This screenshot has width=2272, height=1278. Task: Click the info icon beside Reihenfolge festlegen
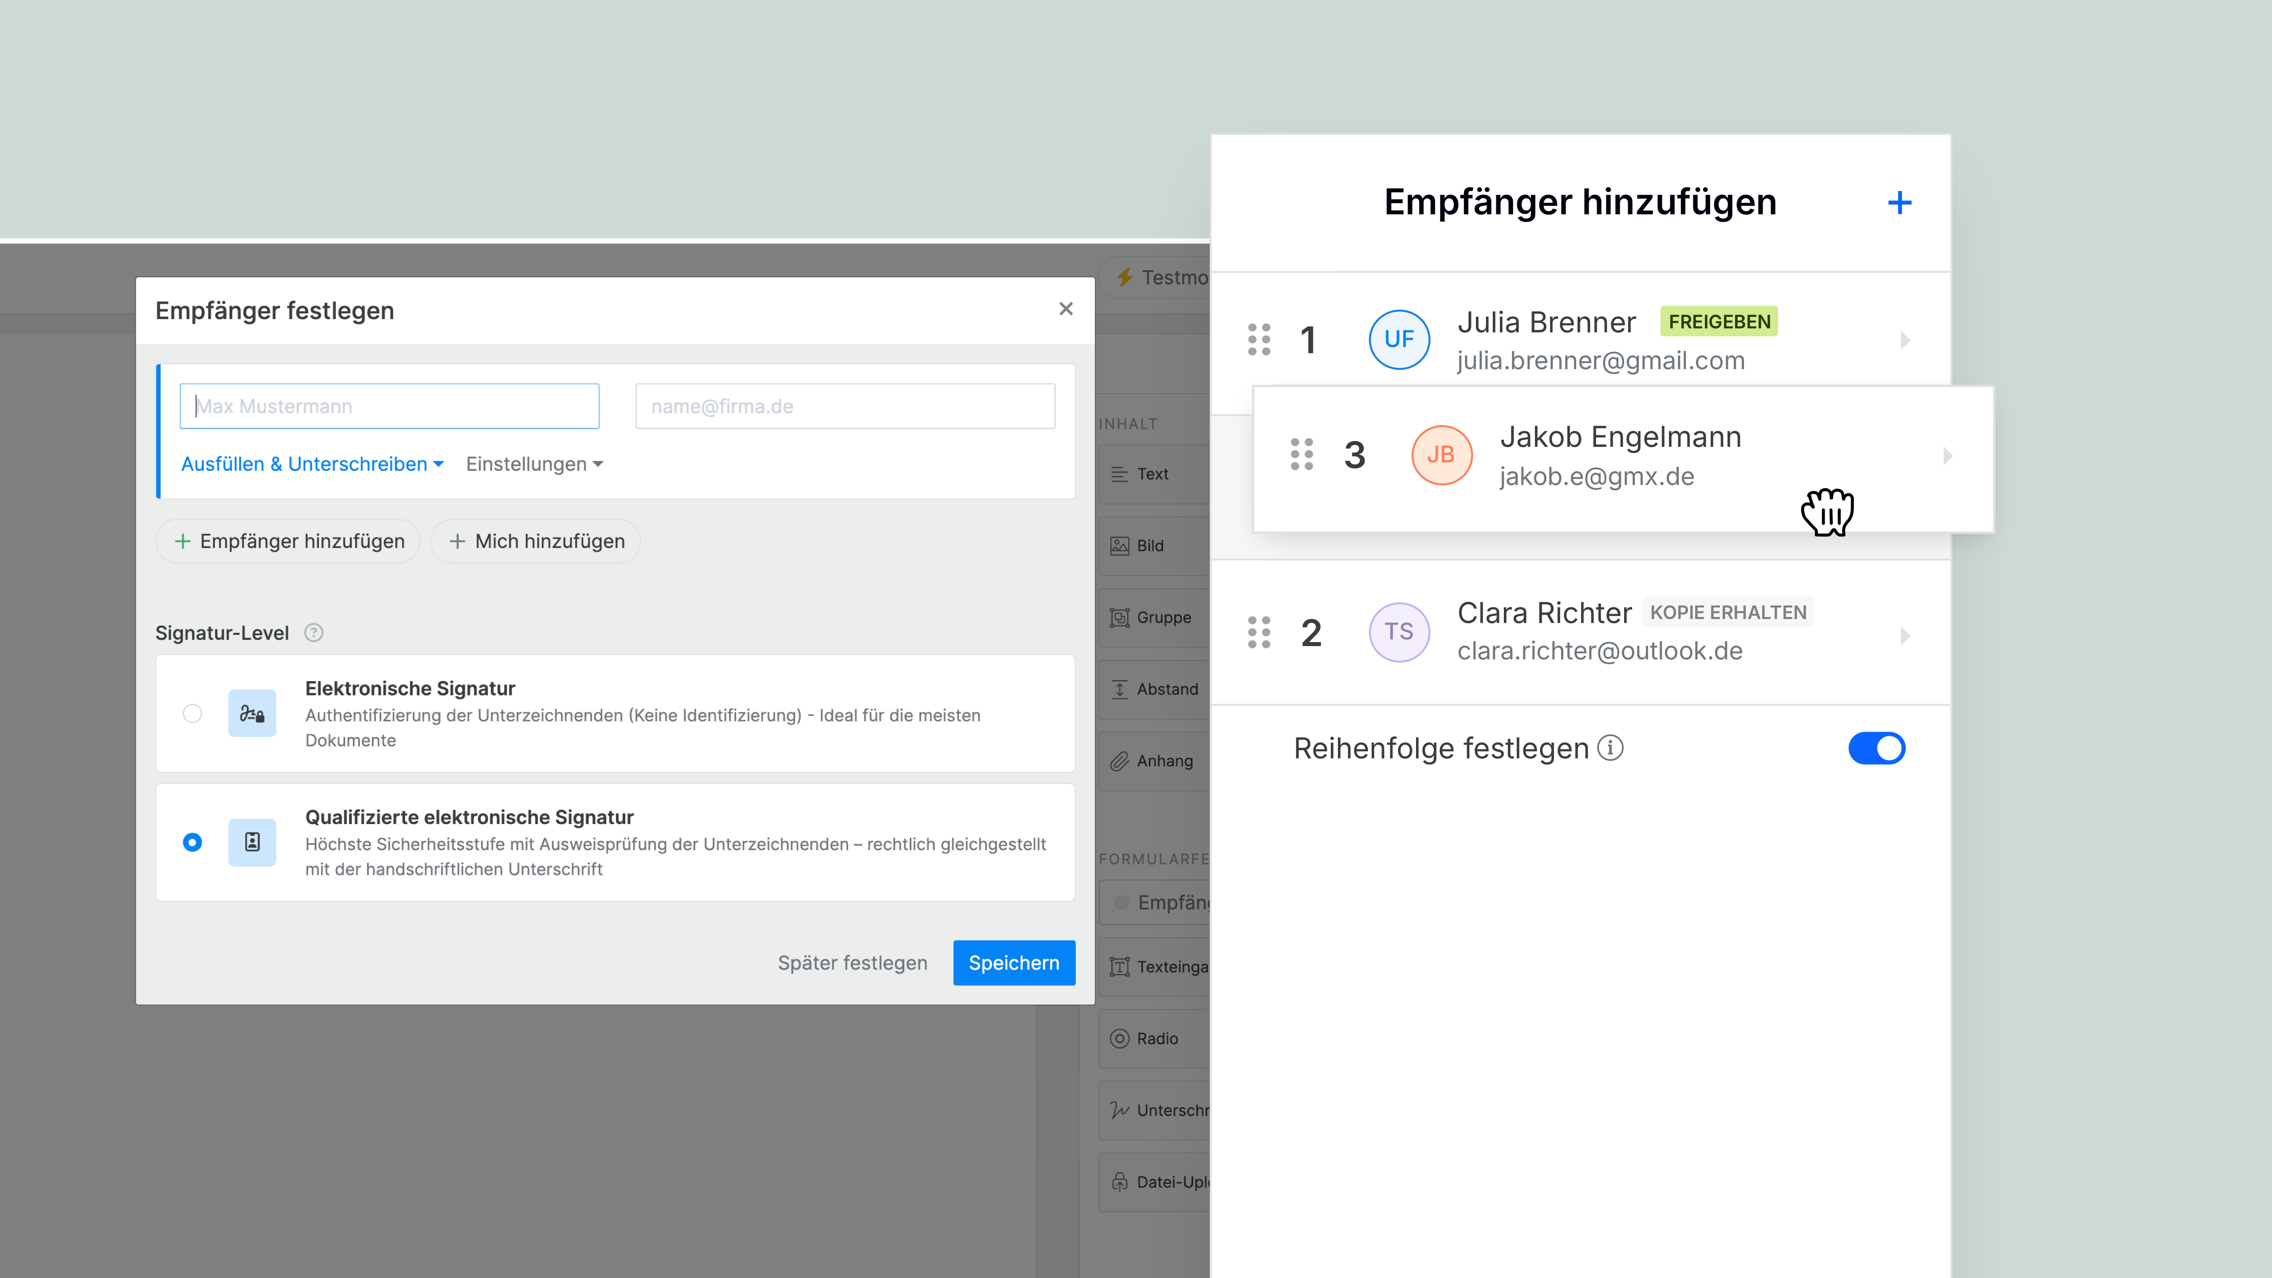pyautogui.click(x=1610, y=748)
